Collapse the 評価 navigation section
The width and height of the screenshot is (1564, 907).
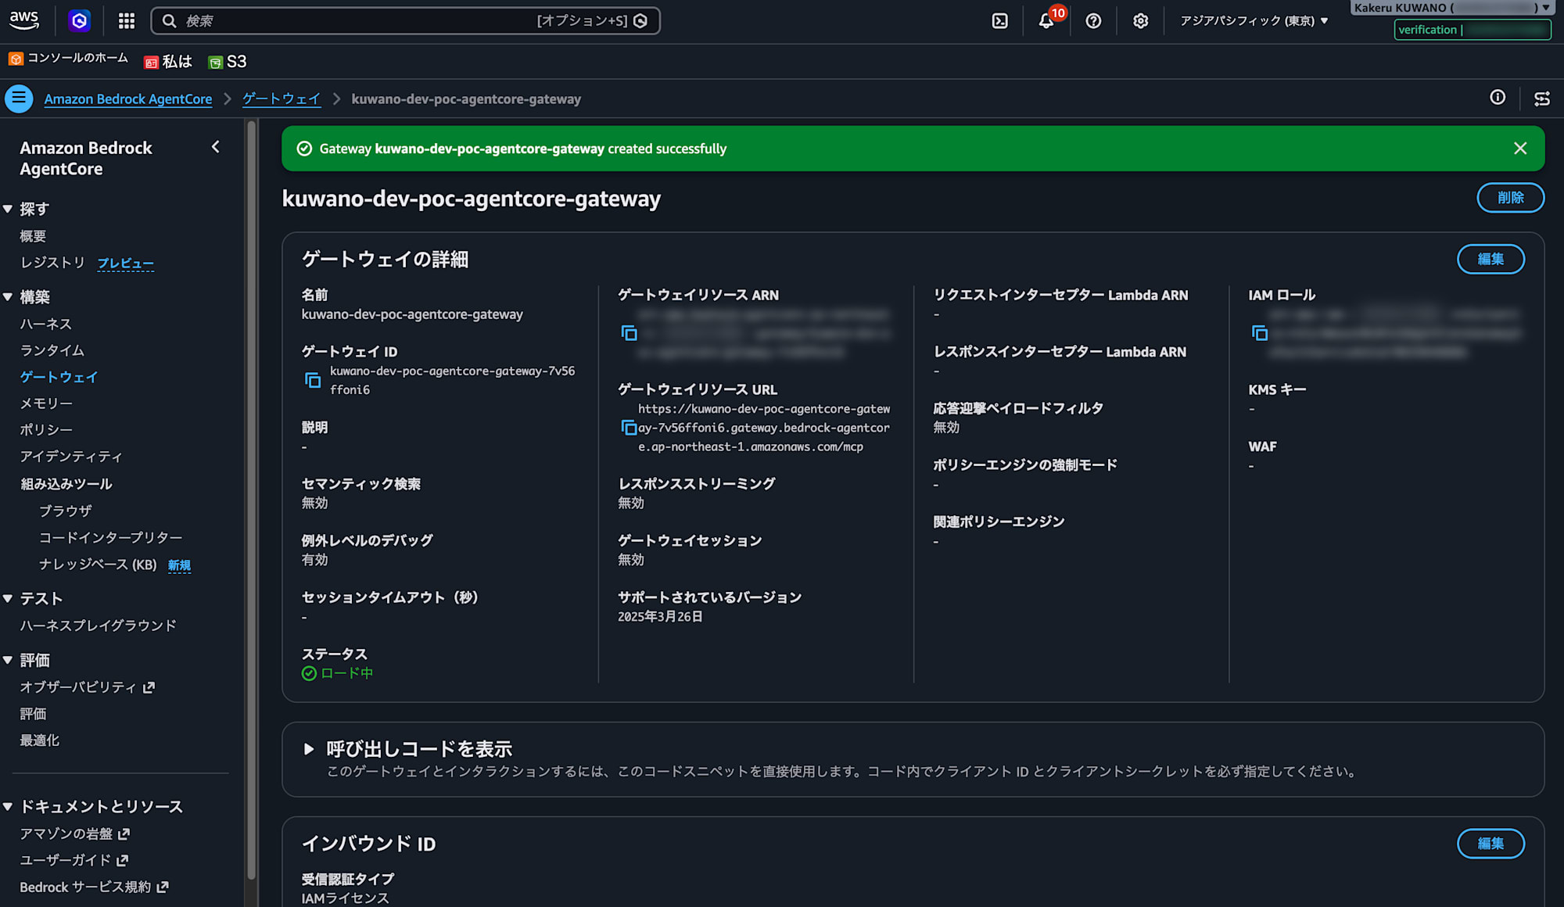(x=8, y=661)
